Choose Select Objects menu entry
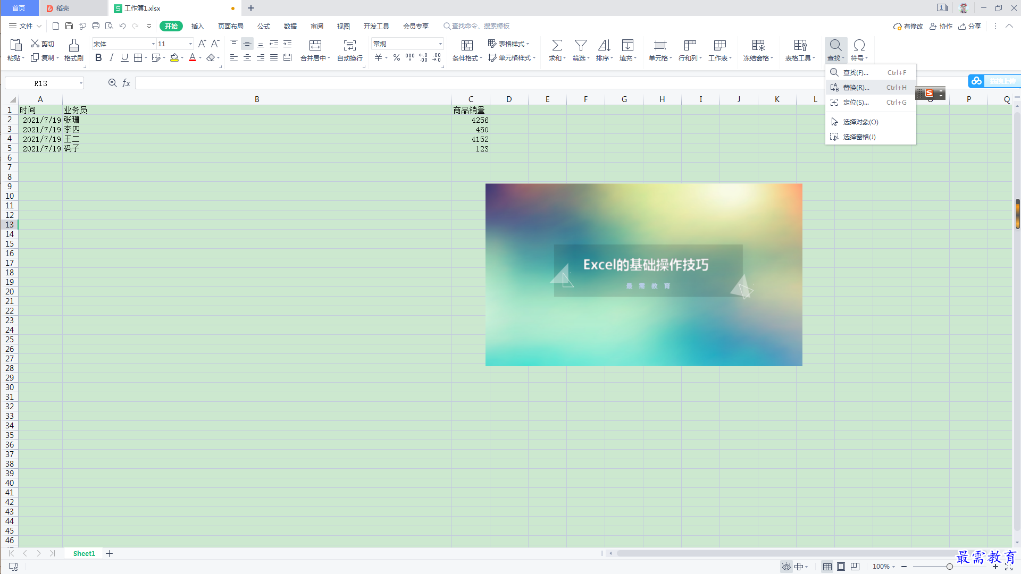The image size is (1021, 574). point(871,122)
